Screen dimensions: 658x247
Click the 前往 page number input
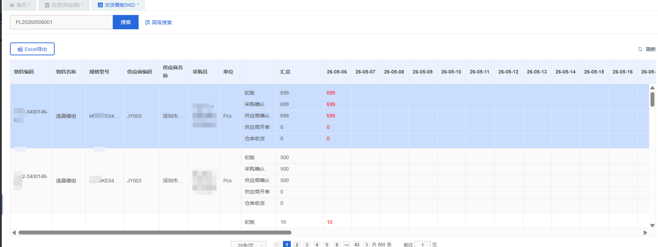(423, 245)
